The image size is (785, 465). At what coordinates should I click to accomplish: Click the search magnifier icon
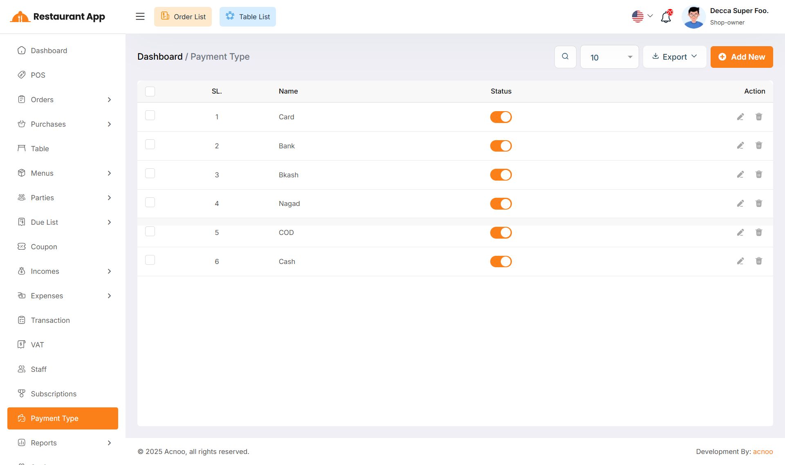tap(565, 57)
